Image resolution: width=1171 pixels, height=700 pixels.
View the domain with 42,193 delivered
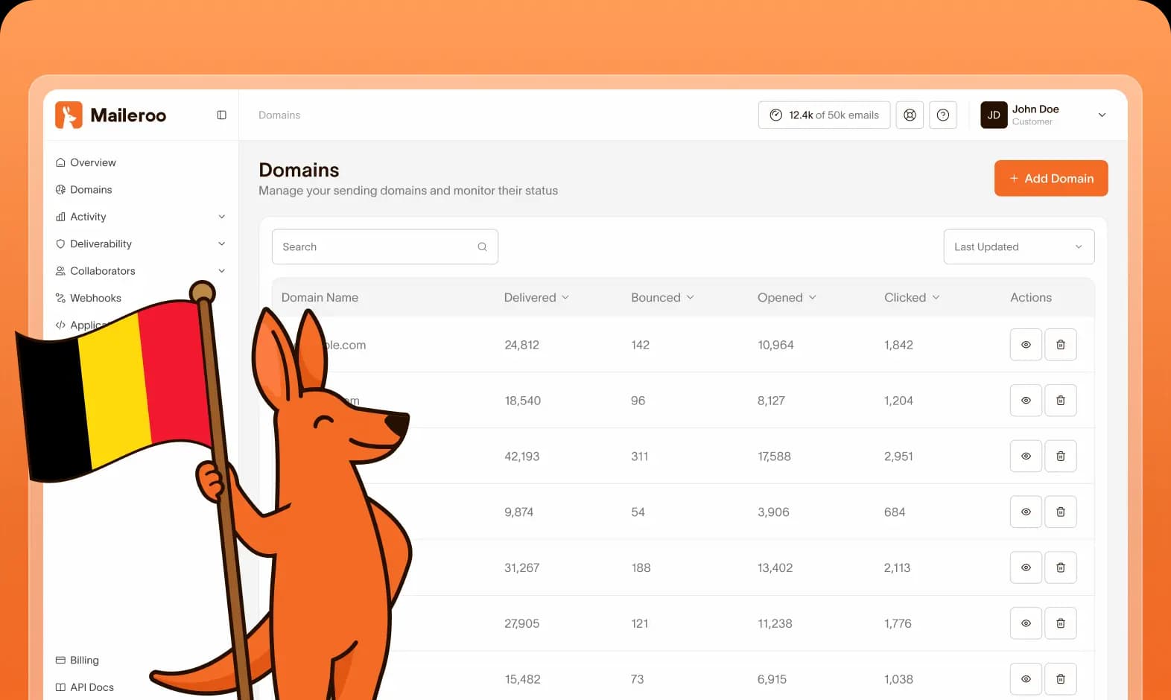click(x=1026, y=456)
